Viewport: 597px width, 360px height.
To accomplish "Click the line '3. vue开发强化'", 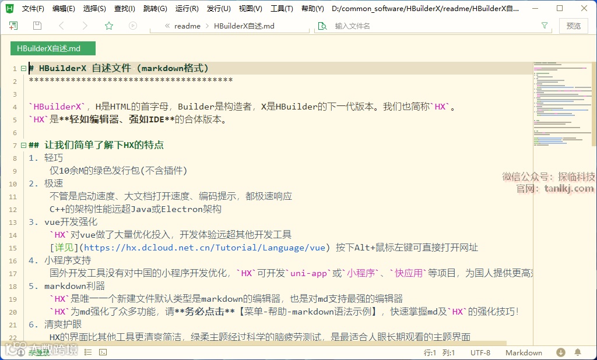I will pos(63,222).
